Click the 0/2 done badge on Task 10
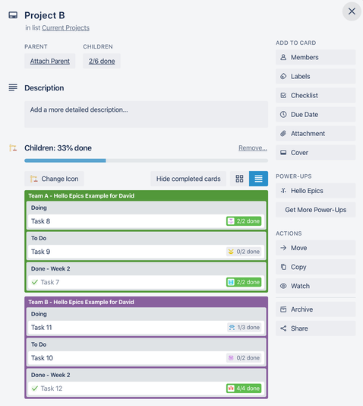The width and height of the screenshot is (363, 406). click(244, 358)
